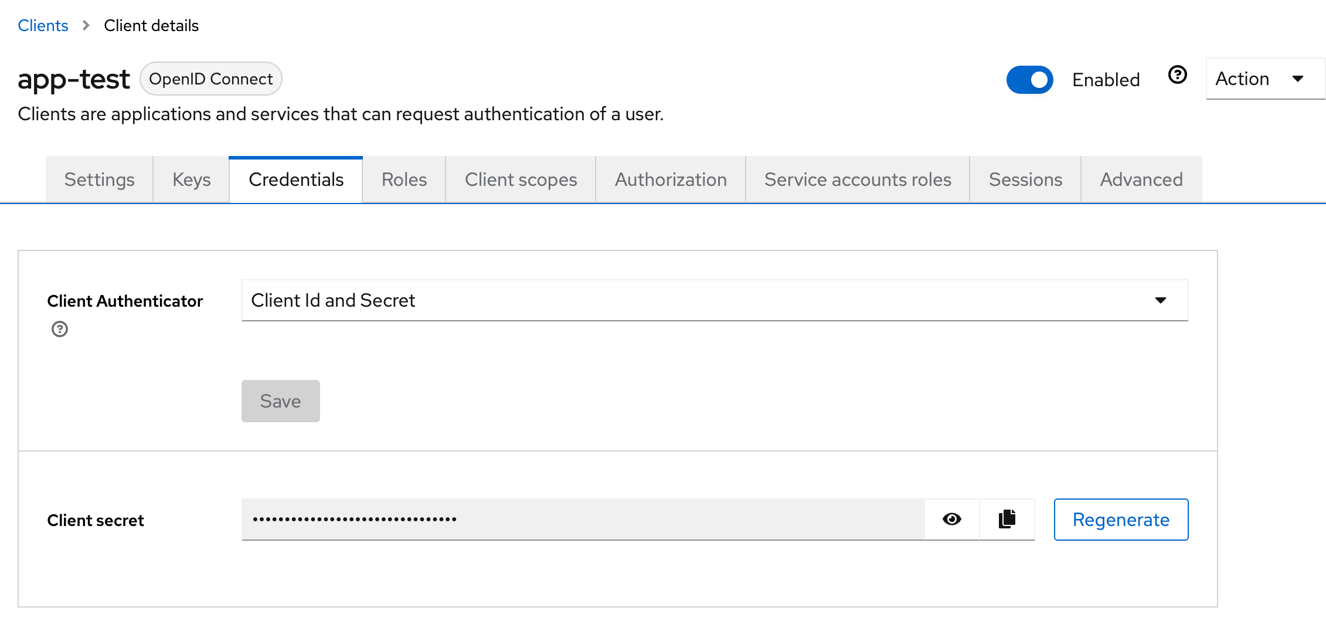The height and width of the screenshot is (631, 1326).
Task: Switch to the Settings tab
Action: click(98, 179)
